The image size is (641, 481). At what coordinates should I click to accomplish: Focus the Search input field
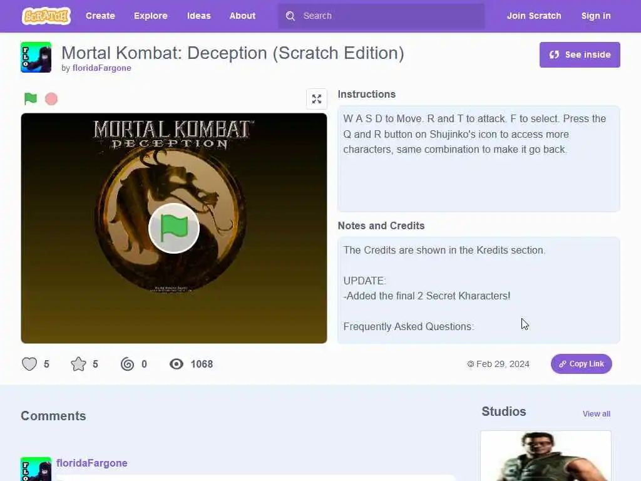pyautogui.click(x=381, y=16)
